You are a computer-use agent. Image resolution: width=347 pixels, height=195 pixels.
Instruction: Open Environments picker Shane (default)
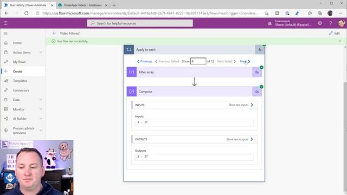tap(293, 23)
